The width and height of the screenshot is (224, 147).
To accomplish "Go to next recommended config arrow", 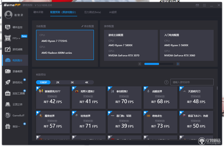I will point(178,64).
